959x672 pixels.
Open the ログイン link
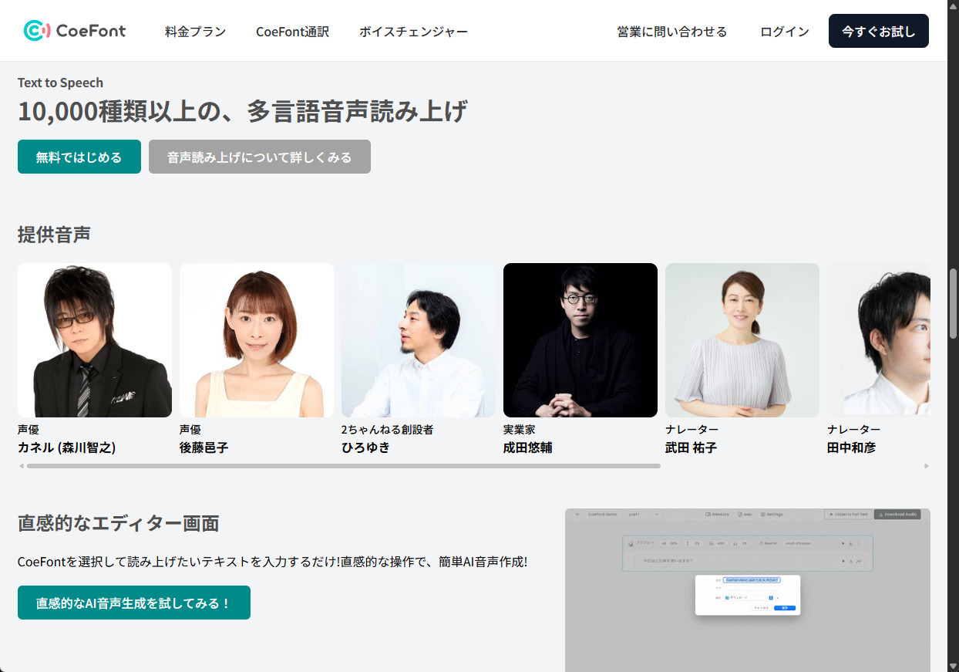784,32
